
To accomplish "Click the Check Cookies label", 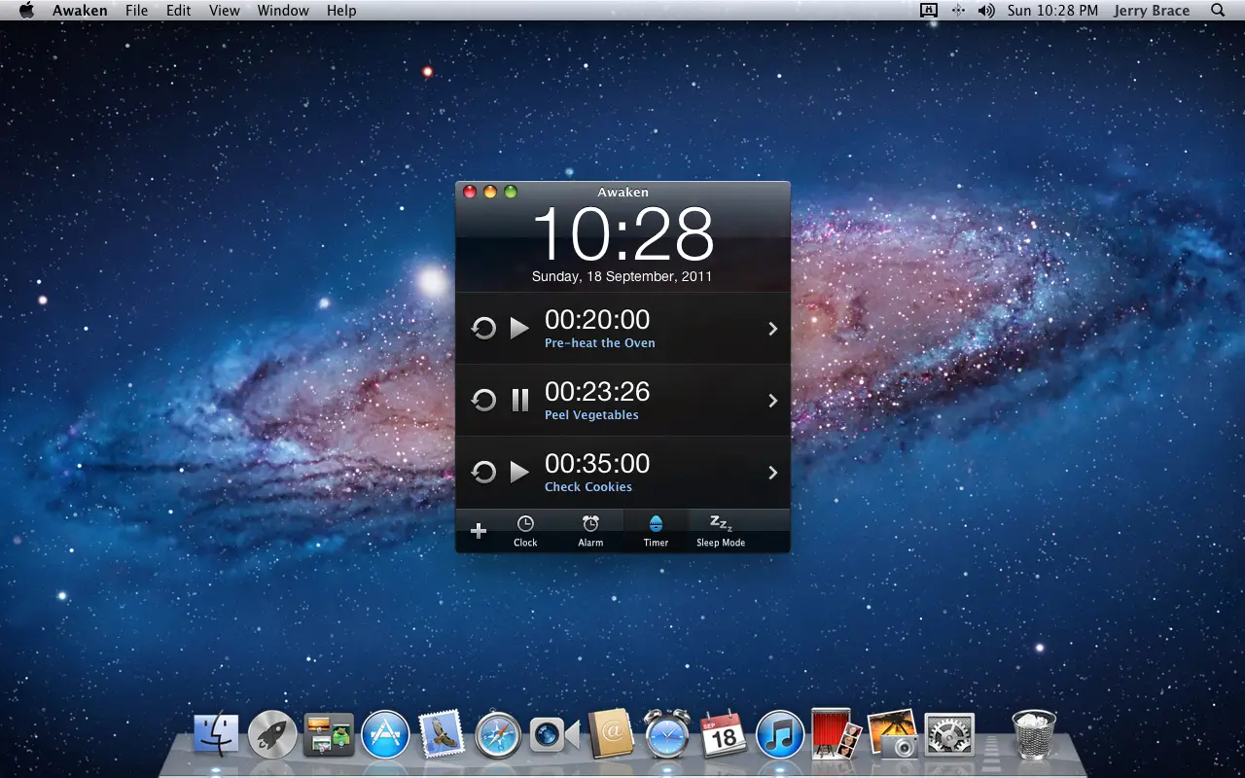I will click(588, 487).
